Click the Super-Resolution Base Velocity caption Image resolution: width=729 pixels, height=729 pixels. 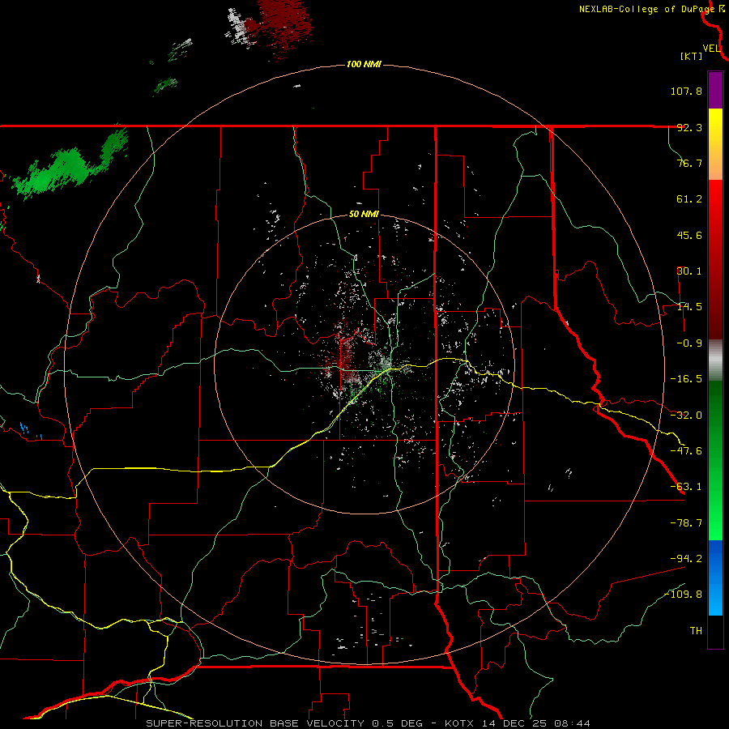pyautogui.click(x=369, y=723)
